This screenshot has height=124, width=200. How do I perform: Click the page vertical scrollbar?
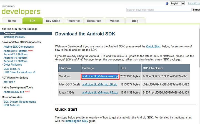coord(199,48)
